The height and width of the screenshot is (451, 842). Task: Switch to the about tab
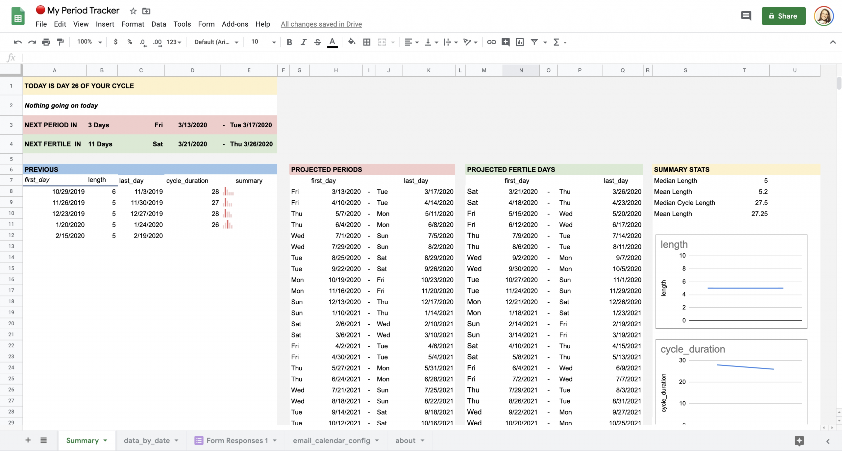[405, 440]
